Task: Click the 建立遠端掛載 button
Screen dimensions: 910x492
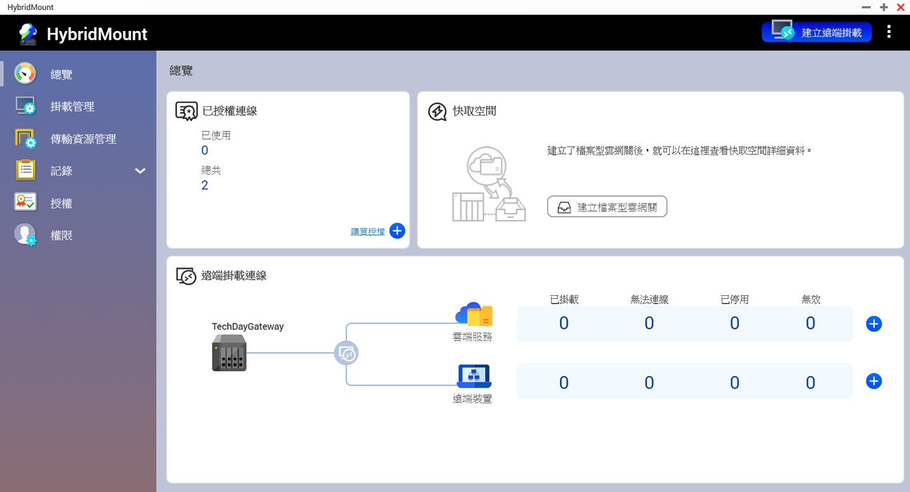Action: coord(816,32)
